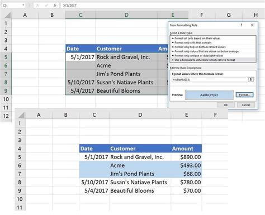Click Date header cell in upper sheet
The height and width of the screenshot is (215, 265).
[81, 49]
